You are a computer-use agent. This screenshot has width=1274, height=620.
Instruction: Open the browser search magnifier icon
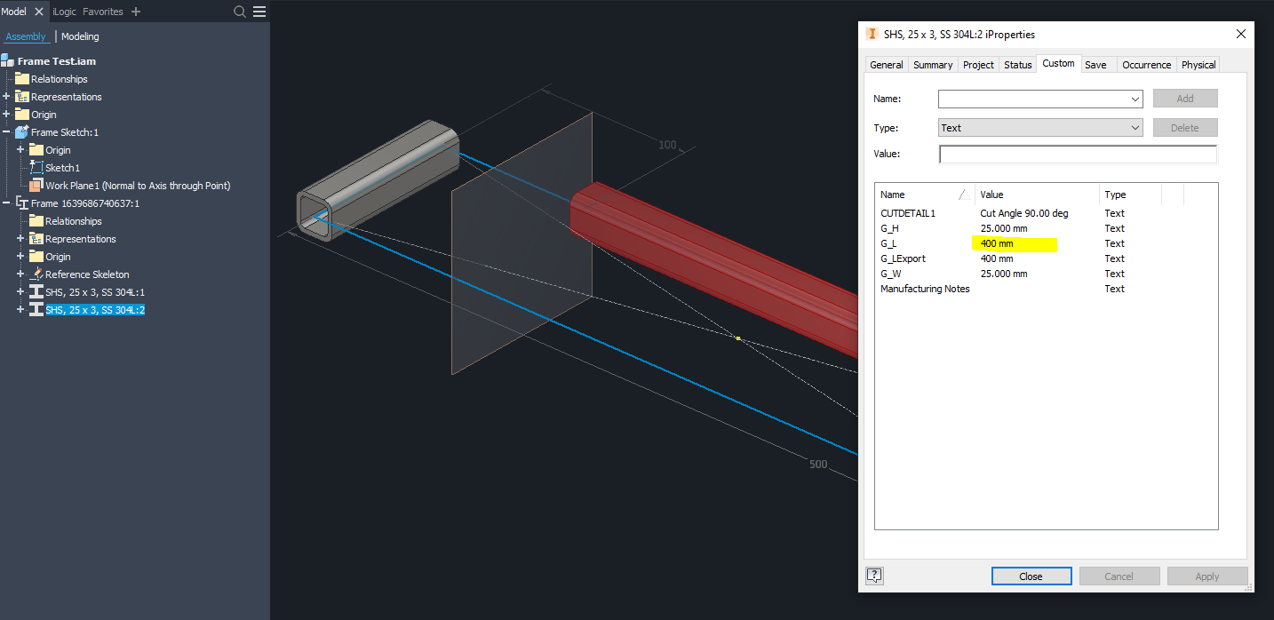pyautogui.click(x=238, y=12)
